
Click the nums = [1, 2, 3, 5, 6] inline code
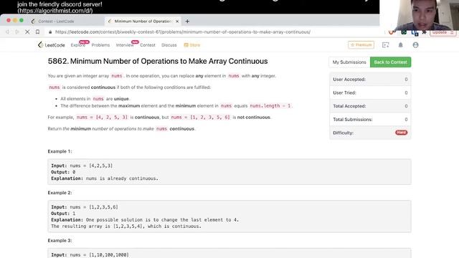point(201,117)
